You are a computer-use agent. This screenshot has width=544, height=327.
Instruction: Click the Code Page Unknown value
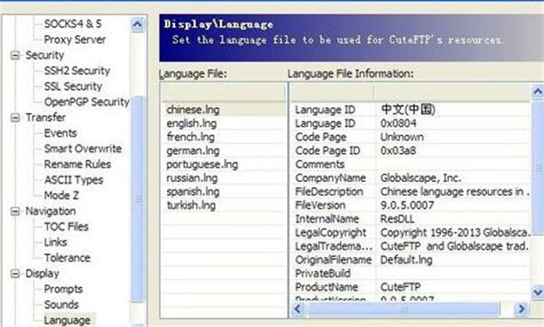[x=402, y=137]
